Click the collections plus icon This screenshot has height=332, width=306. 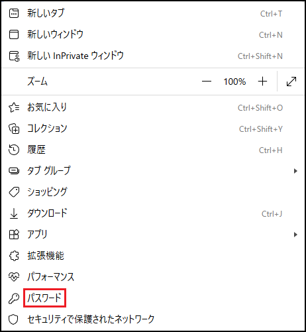[14, 129]
